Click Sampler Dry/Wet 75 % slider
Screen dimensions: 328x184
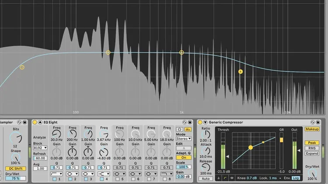(x=16, y=178)
